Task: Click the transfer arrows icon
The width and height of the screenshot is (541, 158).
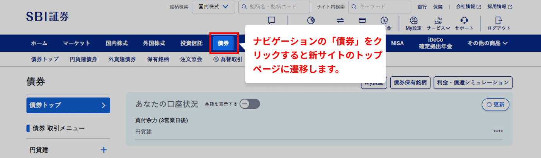Action: 340,20
